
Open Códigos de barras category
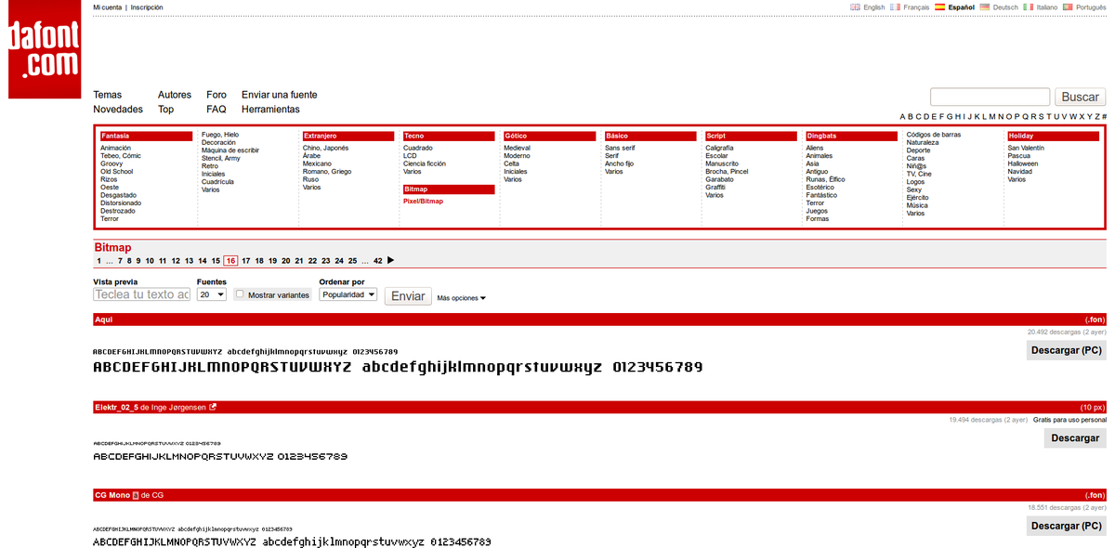(934, 135)
